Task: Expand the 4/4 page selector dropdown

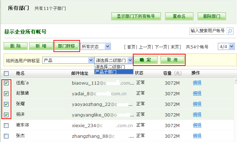Action: coord(226,46)
